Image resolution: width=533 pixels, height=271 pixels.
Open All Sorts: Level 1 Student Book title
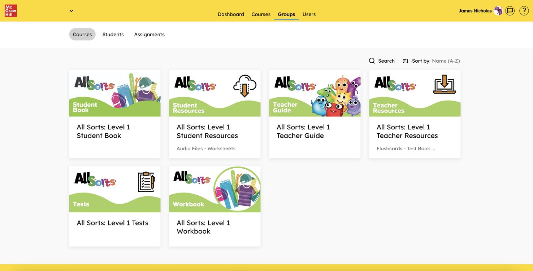click(x=103, y=131)
